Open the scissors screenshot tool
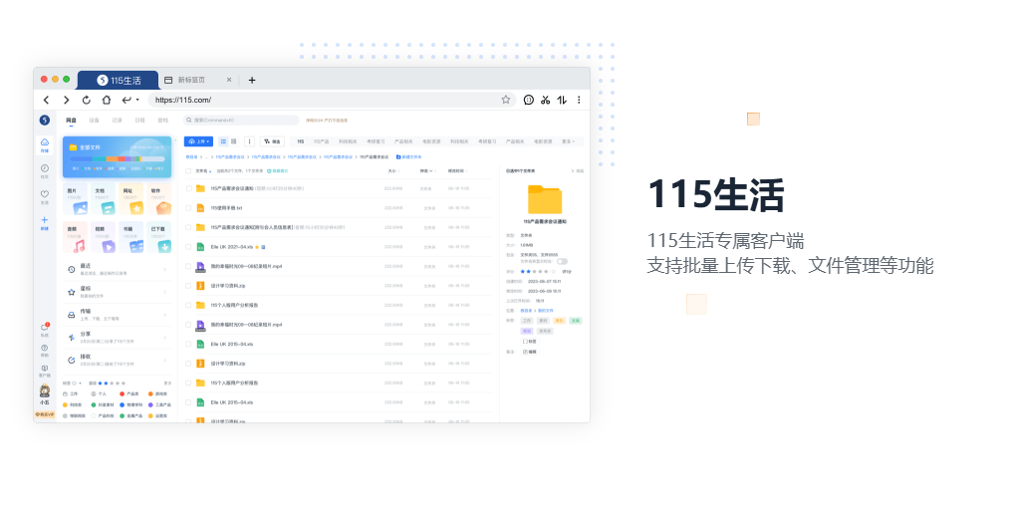Image resolution: width=1010 pixels, height=514 pixels. click(546, 100)
